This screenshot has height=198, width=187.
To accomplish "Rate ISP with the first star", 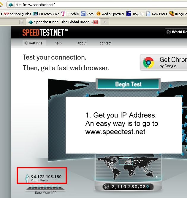I will [x=33, y=186].
